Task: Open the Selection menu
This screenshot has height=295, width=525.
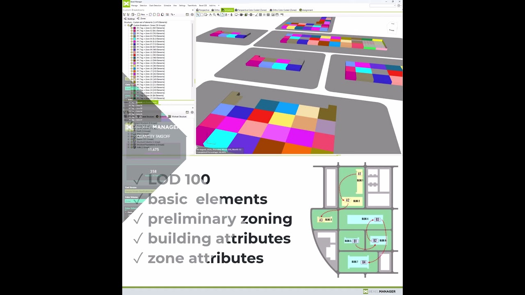Action: click(143, 5)
